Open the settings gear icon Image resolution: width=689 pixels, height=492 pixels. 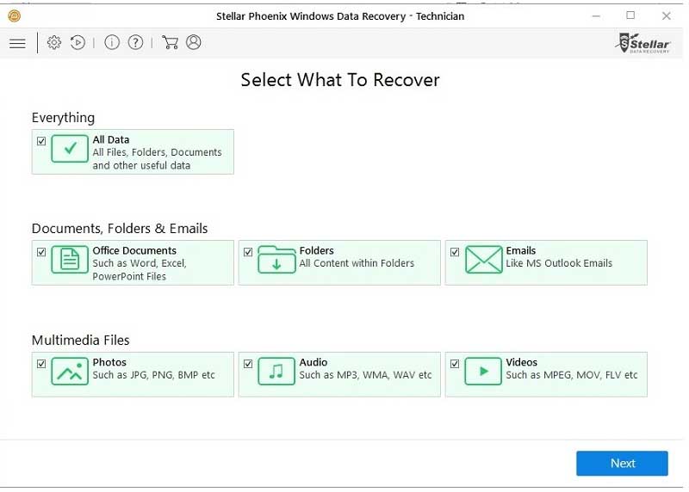54,42
